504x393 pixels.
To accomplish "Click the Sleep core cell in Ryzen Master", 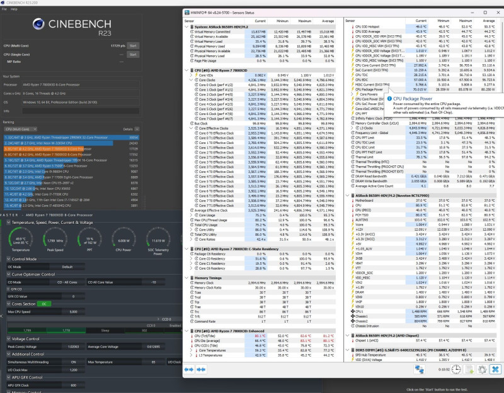I will (105, 330).
